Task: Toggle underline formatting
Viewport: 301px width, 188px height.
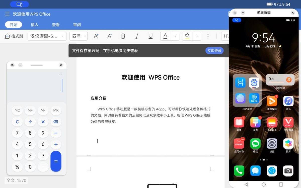Action: [x=150, y=36]
